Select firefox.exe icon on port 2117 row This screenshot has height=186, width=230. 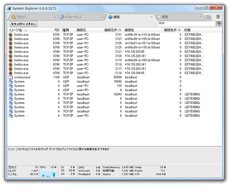11,69
